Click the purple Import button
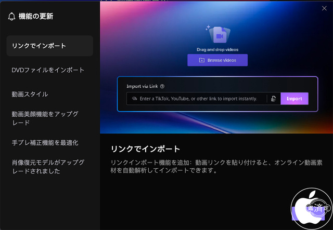 pyautogui.click(x=294, y=99)
